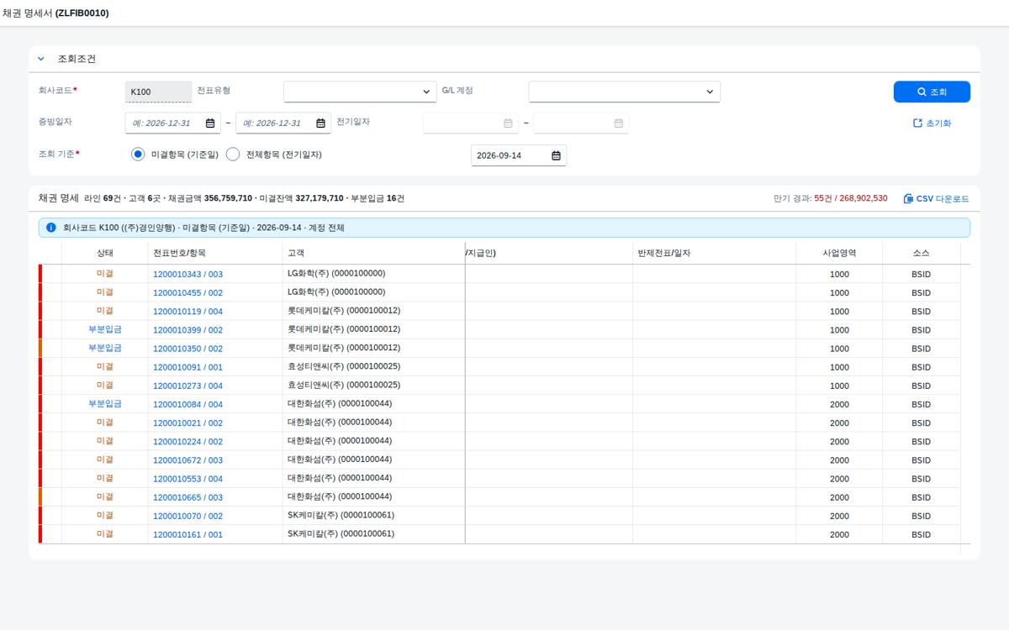Open calendar for 2026-09-14 key date
Viewport: 1009px width, 630px height.
point(556,155)
